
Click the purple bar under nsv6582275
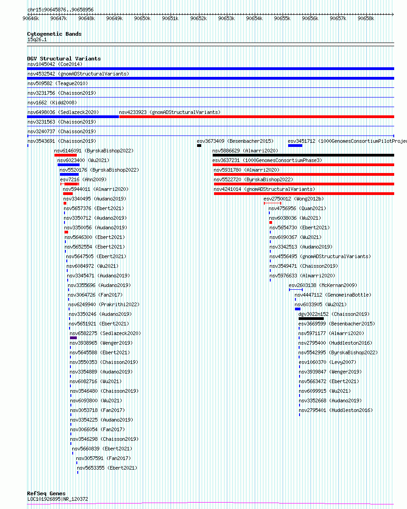click(73, 338)
